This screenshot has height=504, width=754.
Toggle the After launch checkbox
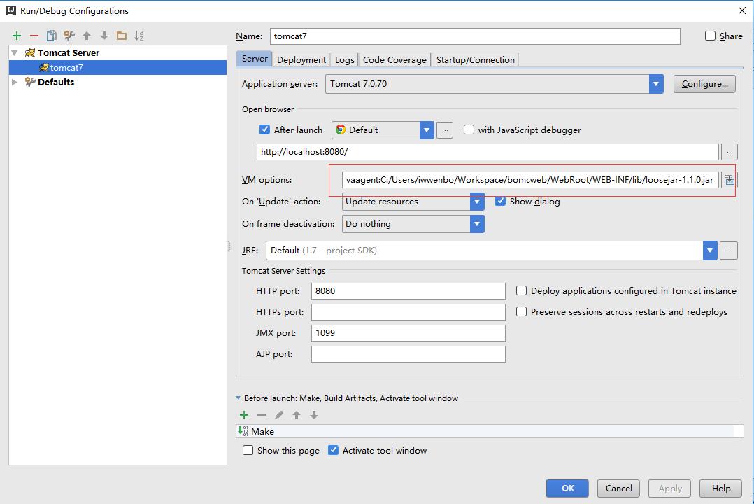coord(264,129)
